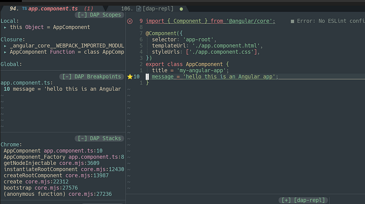Open stack frame createRootComponent core.mjs:13987
This screenshot has height=204, width=365.
tap(56, 175)
